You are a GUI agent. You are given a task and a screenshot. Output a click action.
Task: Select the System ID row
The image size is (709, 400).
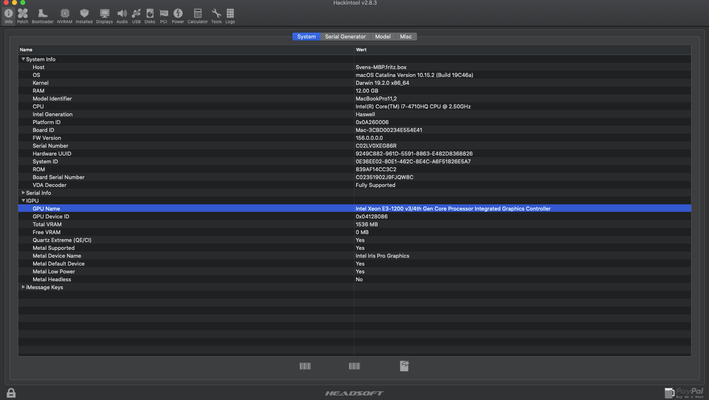354,161
